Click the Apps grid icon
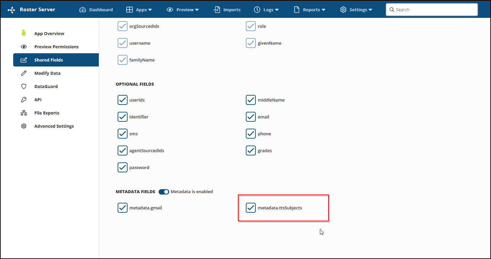 click(x=130, y=10)
